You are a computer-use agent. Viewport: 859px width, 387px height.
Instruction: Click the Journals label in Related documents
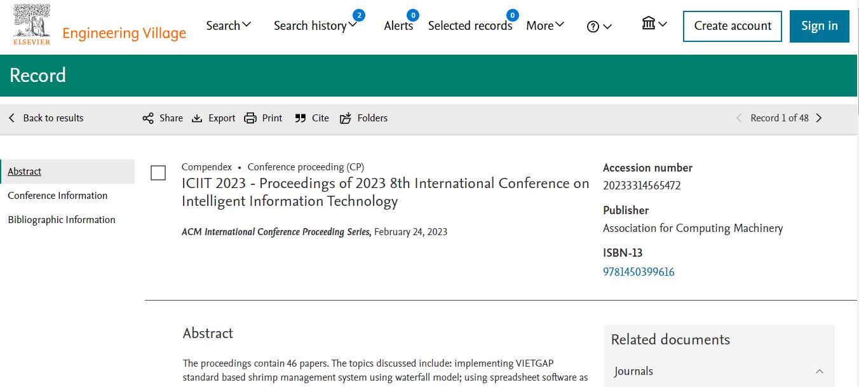633,372
